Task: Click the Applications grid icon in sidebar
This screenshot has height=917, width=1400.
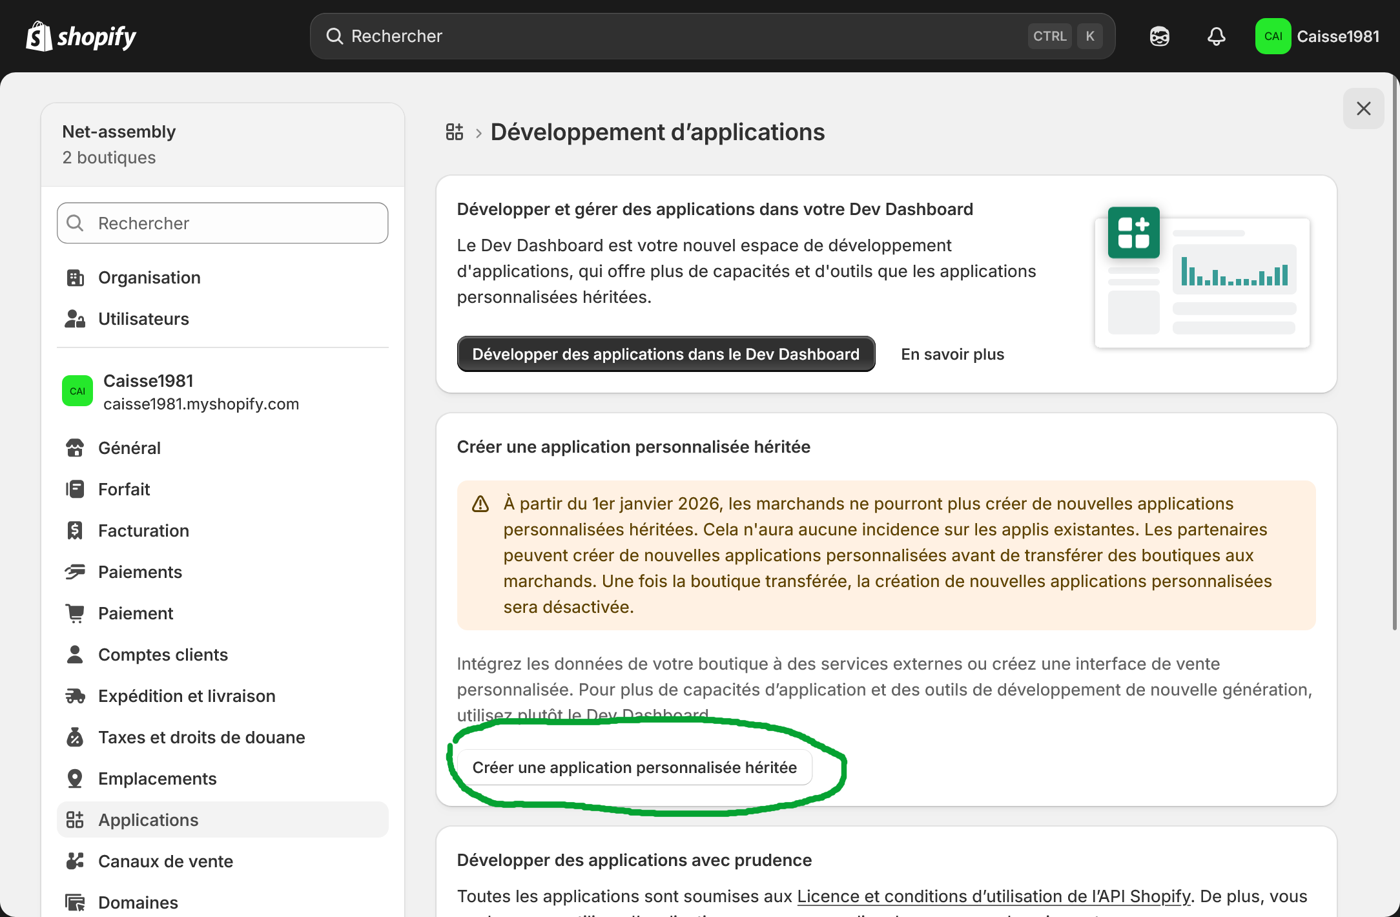Action: 75,820
